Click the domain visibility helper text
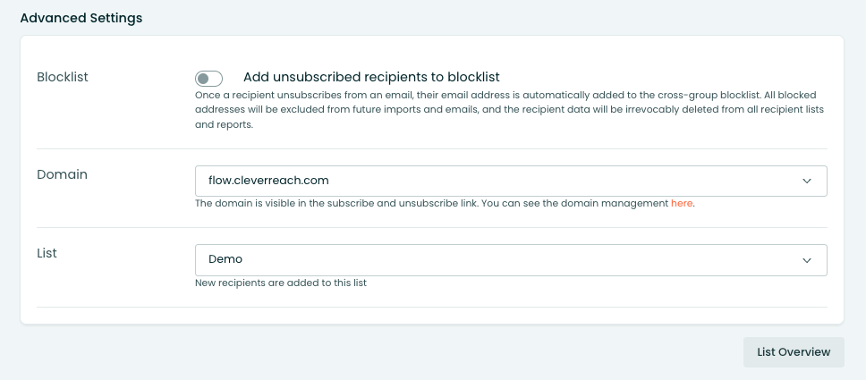 (x=445, y=203)
